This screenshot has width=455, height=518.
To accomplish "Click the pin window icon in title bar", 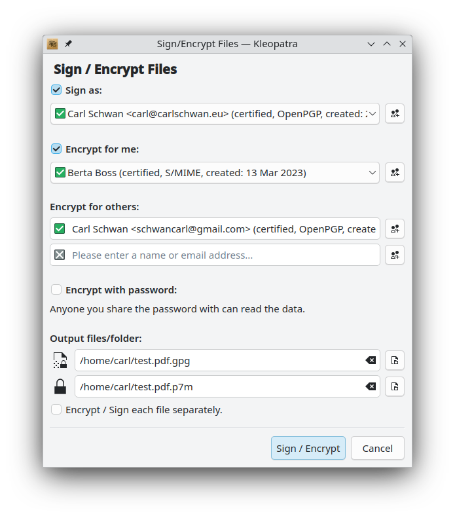I will pyautogui.click(x=68, y=44).
